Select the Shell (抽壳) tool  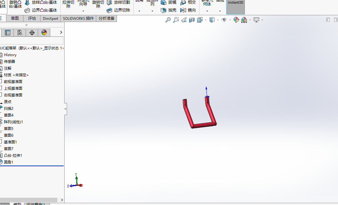tap(169, 10)
